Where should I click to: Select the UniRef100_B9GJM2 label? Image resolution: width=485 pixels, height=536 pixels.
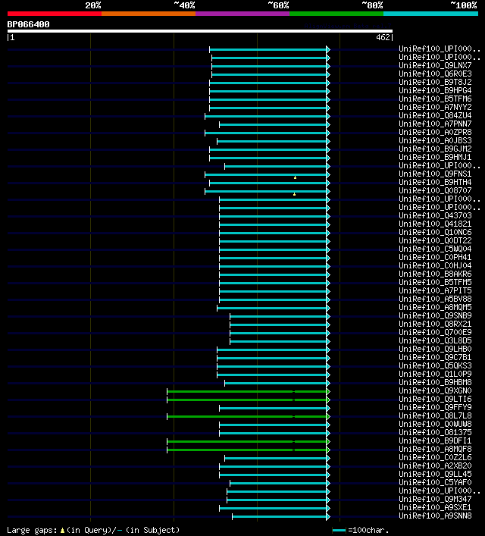coord(435,149)
